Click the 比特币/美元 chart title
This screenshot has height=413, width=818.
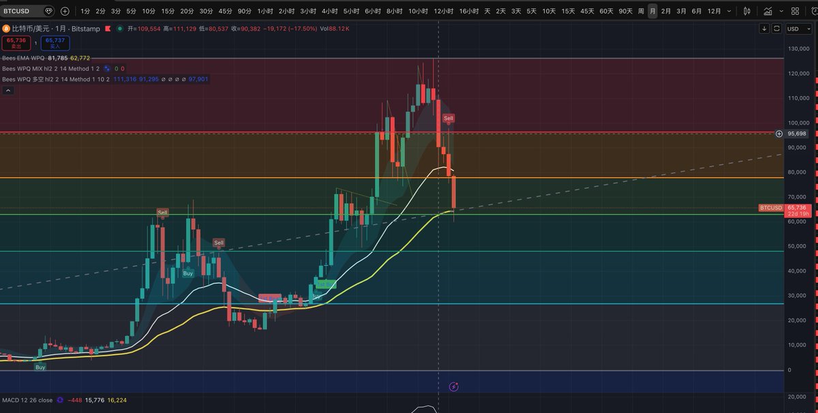pyautogui.click(x=31, y=29)
